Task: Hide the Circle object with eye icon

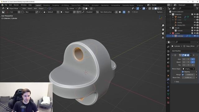Action: 195,17
